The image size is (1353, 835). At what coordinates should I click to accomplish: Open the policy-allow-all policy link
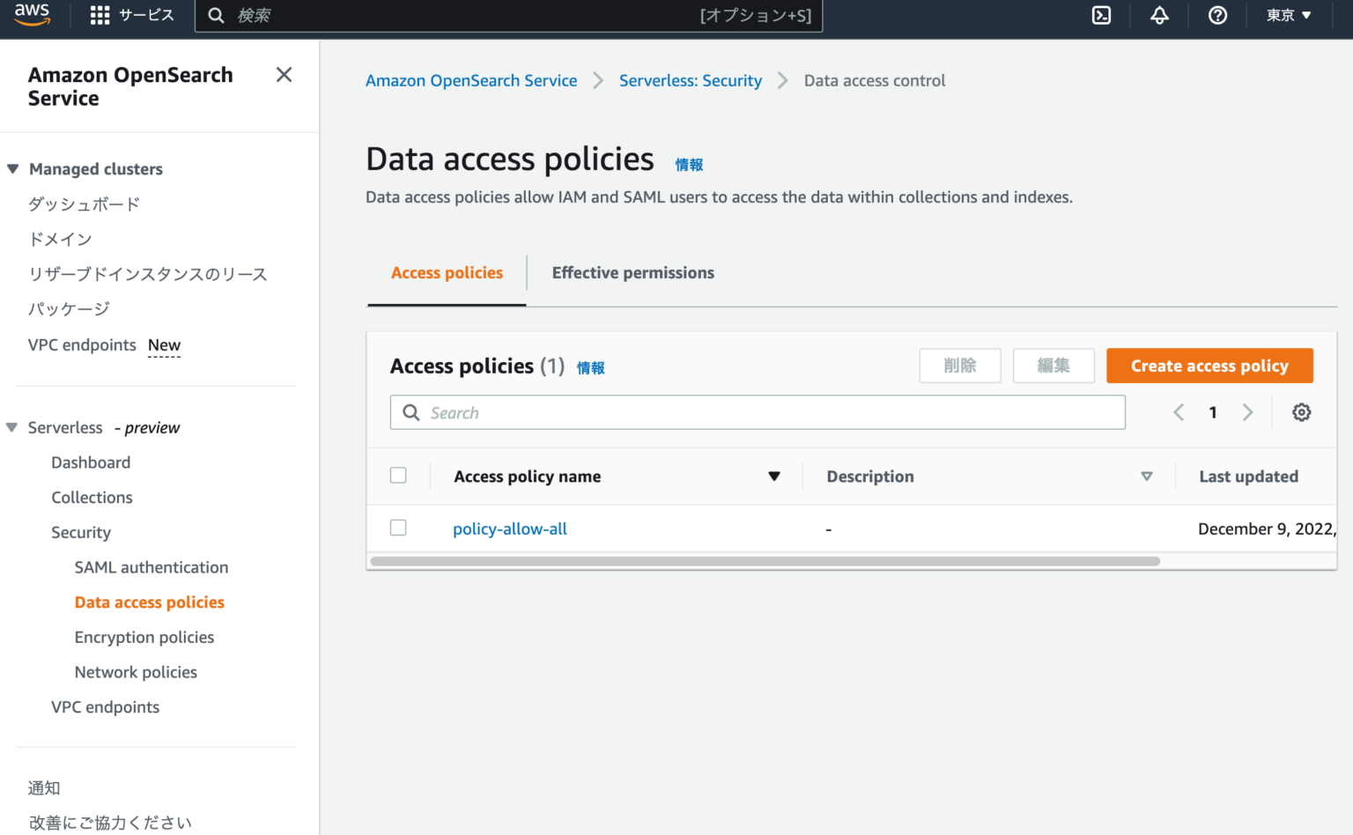pos(509,528)
